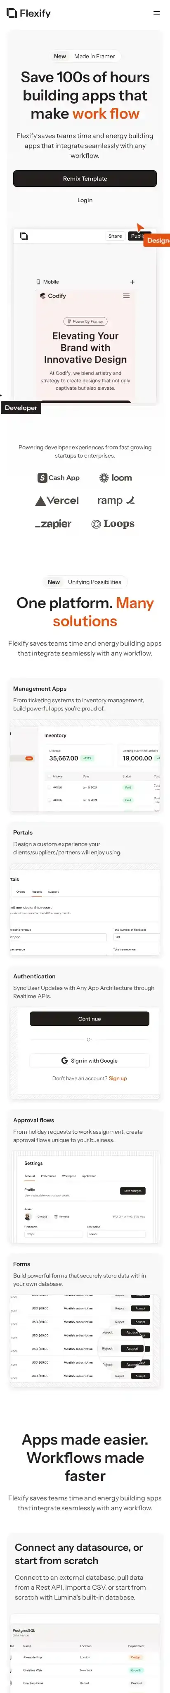Click the Forms card heading
Screen dimensions: 170x1693
21,1264
